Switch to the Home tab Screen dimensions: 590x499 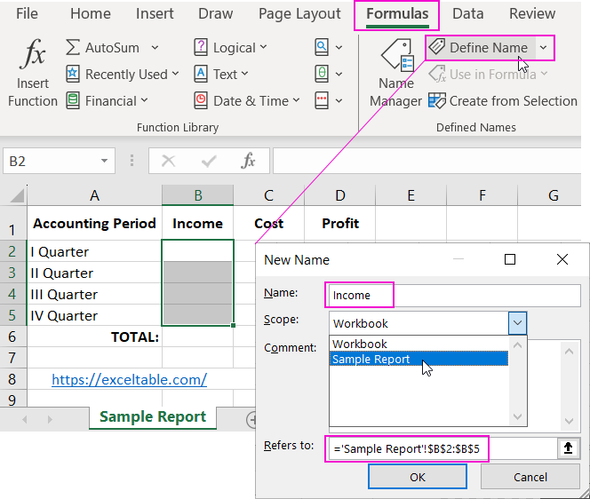[91, 14]
